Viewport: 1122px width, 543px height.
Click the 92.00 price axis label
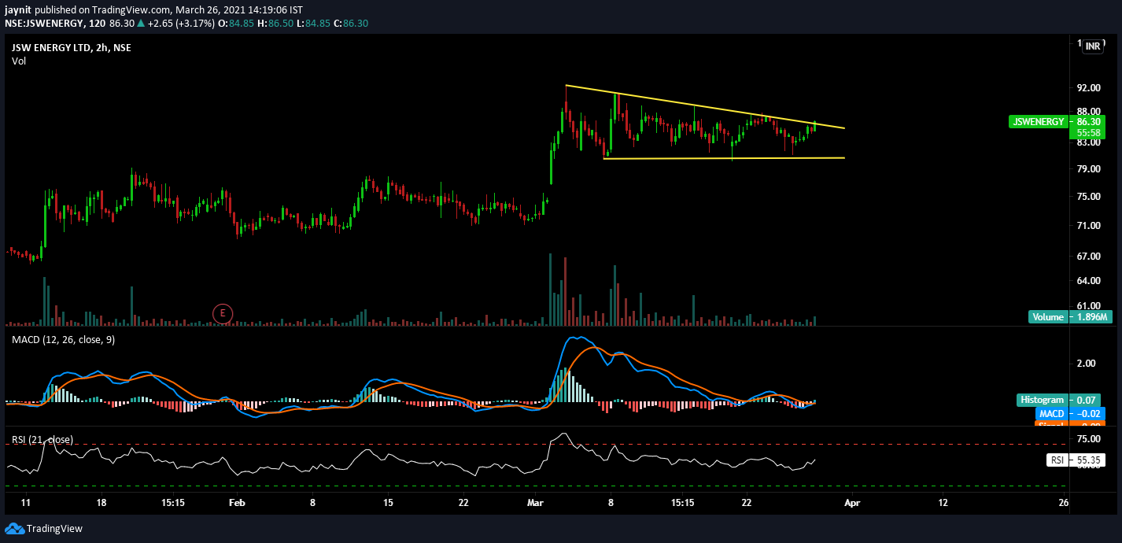[x=1088, y=88]
